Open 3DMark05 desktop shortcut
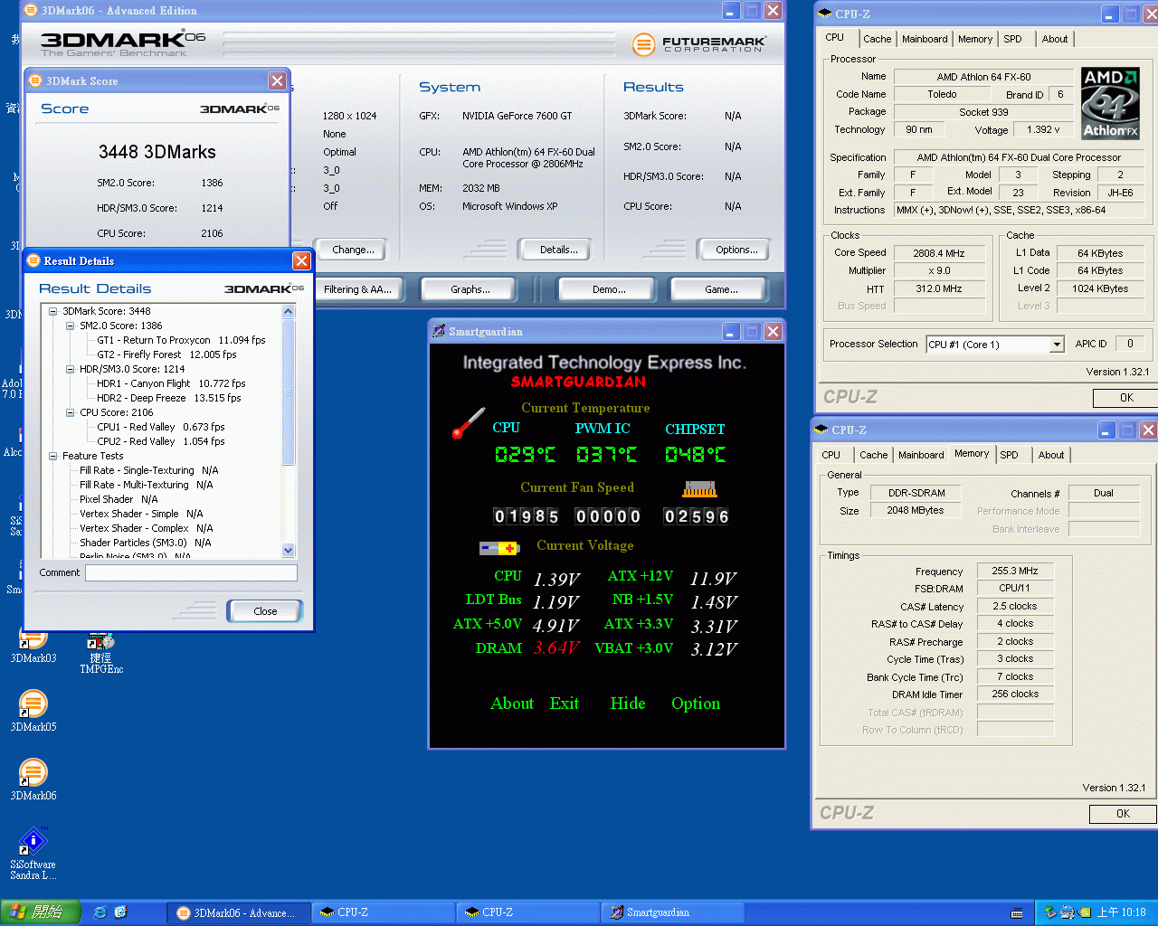The height and width of the screenshot is (926, 1158). [x=33, y=710]
